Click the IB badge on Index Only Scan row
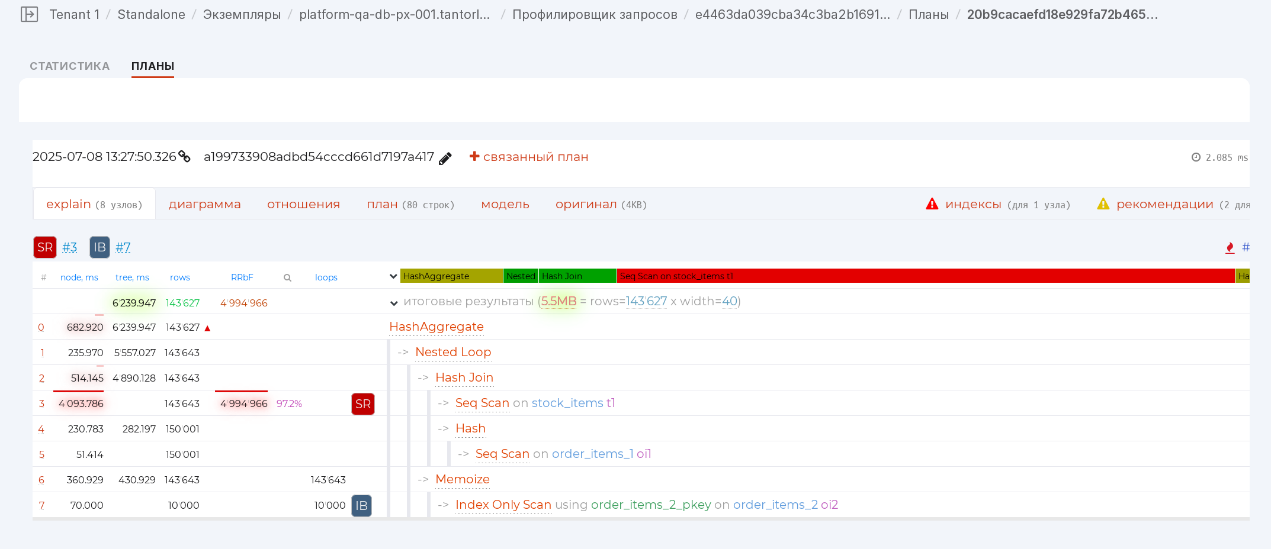Screen dimensions: 1271x549 tap(361, 506)
